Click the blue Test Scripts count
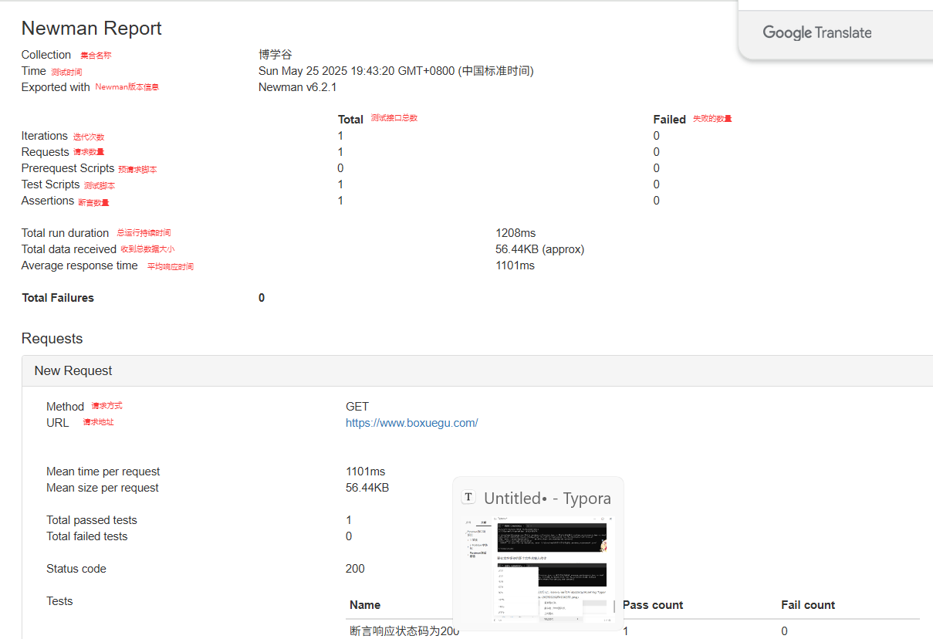The image size is (933, 639). 340,184
